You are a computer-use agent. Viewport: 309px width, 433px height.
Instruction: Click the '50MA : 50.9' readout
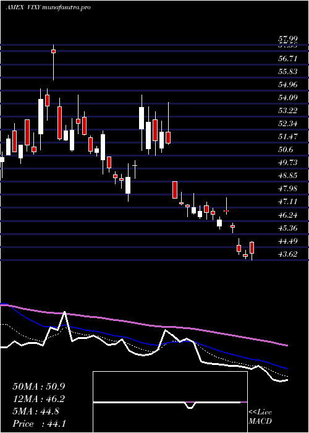click(40, 387)
